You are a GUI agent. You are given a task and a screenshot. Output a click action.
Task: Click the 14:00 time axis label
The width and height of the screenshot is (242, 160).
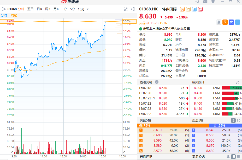83,156
